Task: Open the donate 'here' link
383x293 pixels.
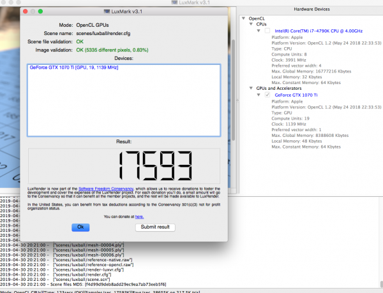Action: coord(139,217)
